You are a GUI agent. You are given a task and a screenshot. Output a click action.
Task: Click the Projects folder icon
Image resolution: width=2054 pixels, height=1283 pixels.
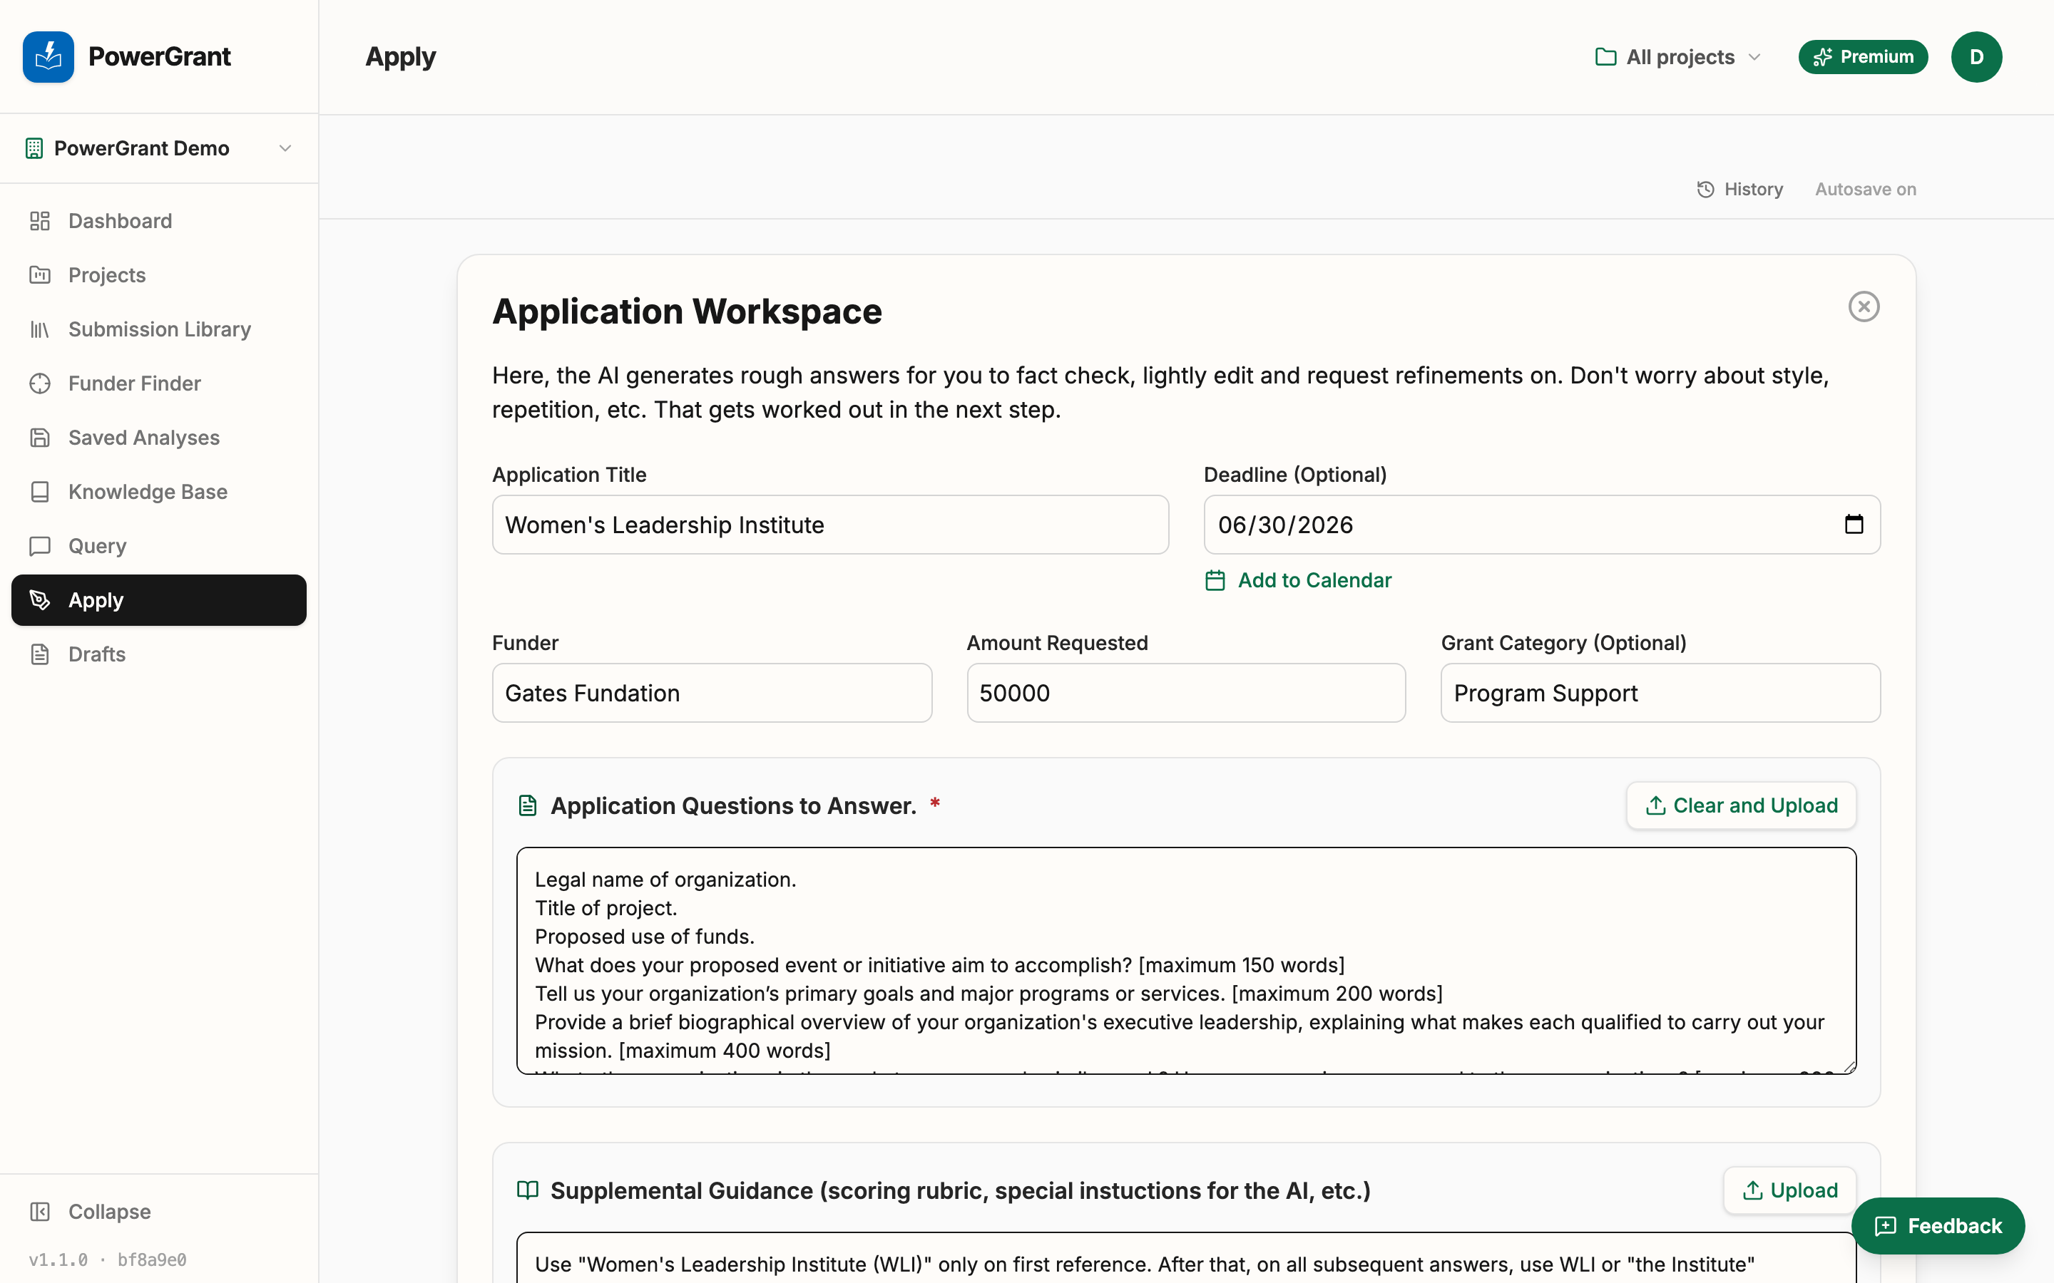(x=40, y=275)
